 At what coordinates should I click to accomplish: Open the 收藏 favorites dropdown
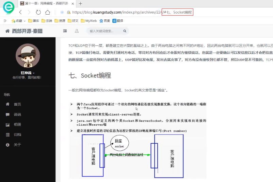[18, 21]
